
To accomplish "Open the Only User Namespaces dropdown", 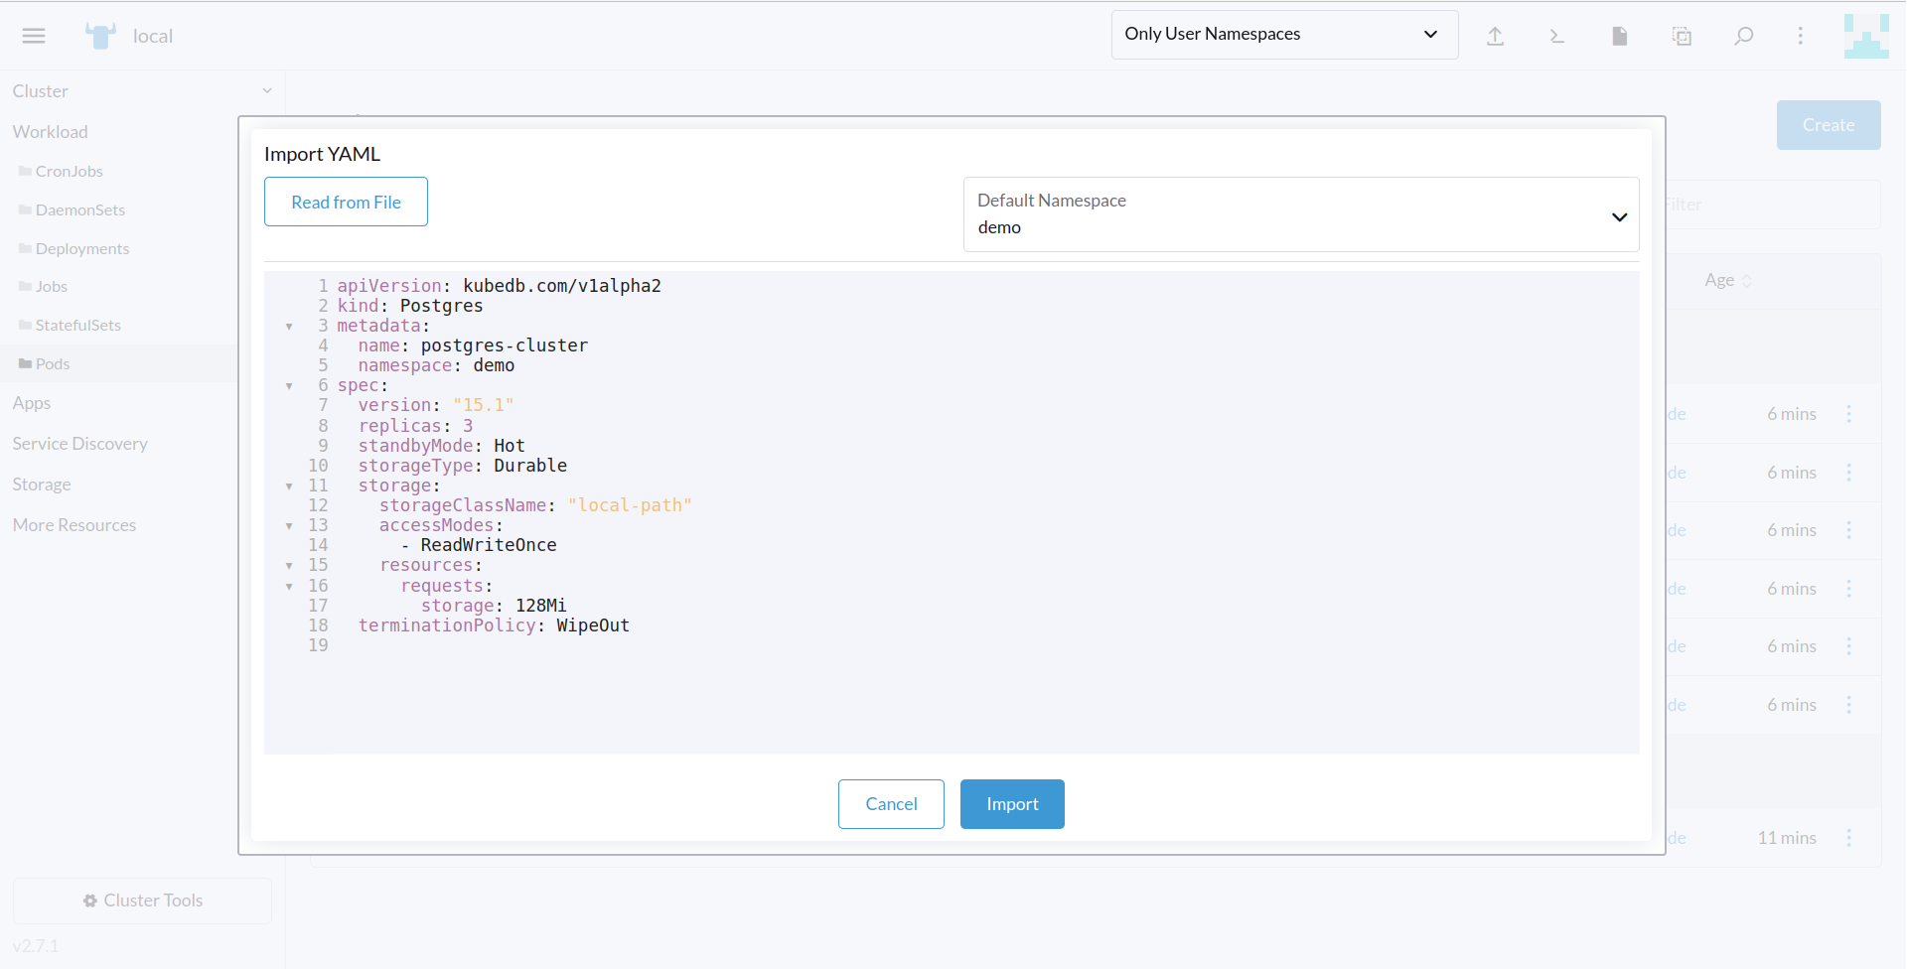I will [x=1283, y=35].
